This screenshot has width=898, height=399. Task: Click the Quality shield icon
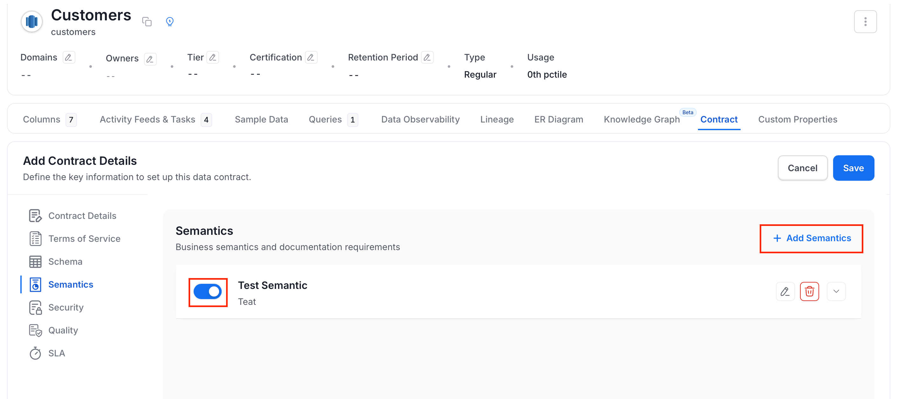click(x=35, y=330)
